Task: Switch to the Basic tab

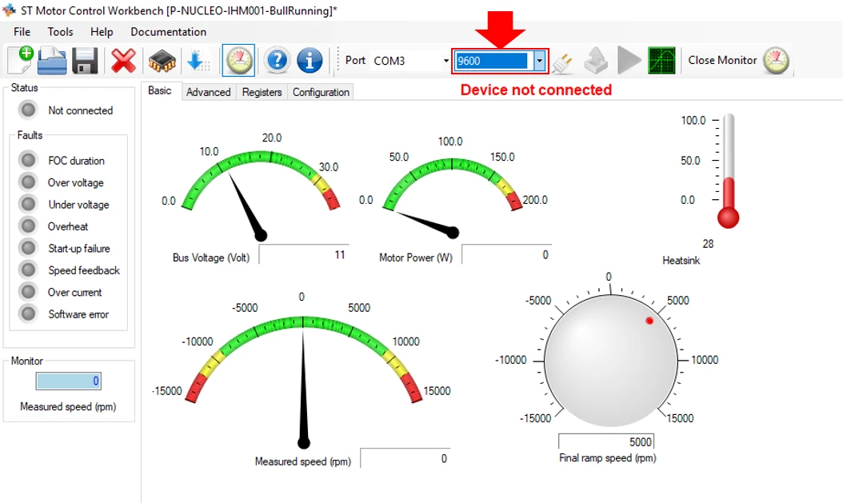Action: coord(160,90)
